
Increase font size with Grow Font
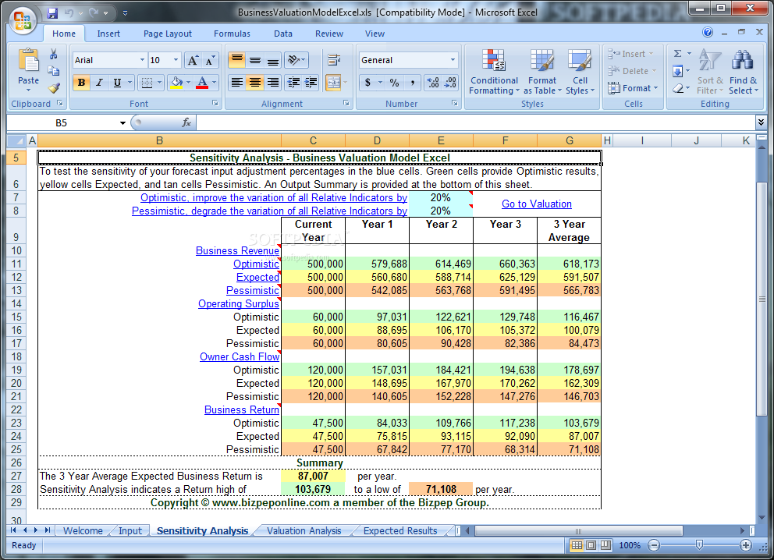tap(193, 60)
